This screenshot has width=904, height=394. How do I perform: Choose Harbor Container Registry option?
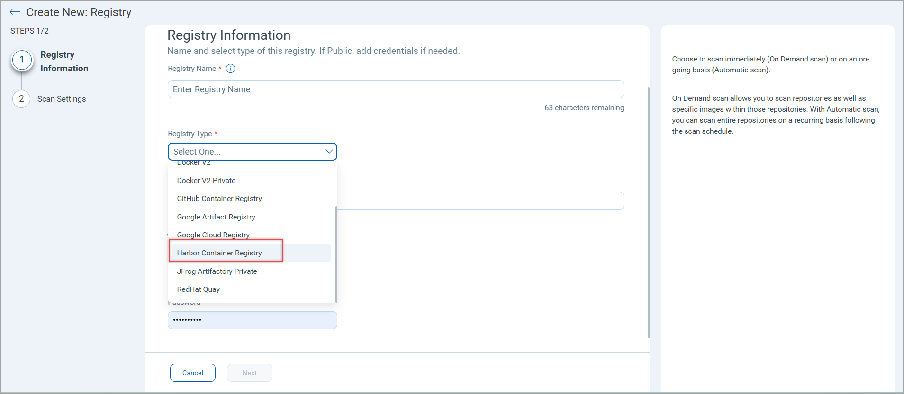coord(219,253)
